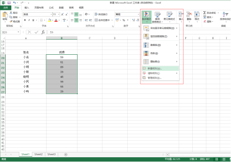Open Clear Rules (C) submenu
The height and width of the screenshot is (162, 231).
(x=160, y=73)
